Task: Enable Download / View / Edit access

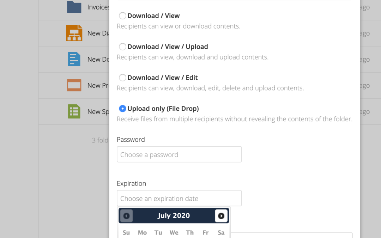Action: click(122, 78)
